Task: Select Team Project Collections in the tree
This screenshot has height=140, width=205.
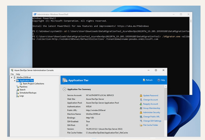Action: tap(33, 84)
